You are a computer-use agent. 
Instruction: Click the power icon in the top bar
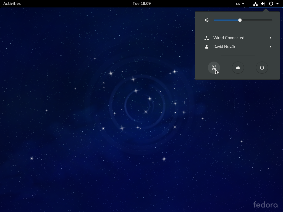[271, 4]
